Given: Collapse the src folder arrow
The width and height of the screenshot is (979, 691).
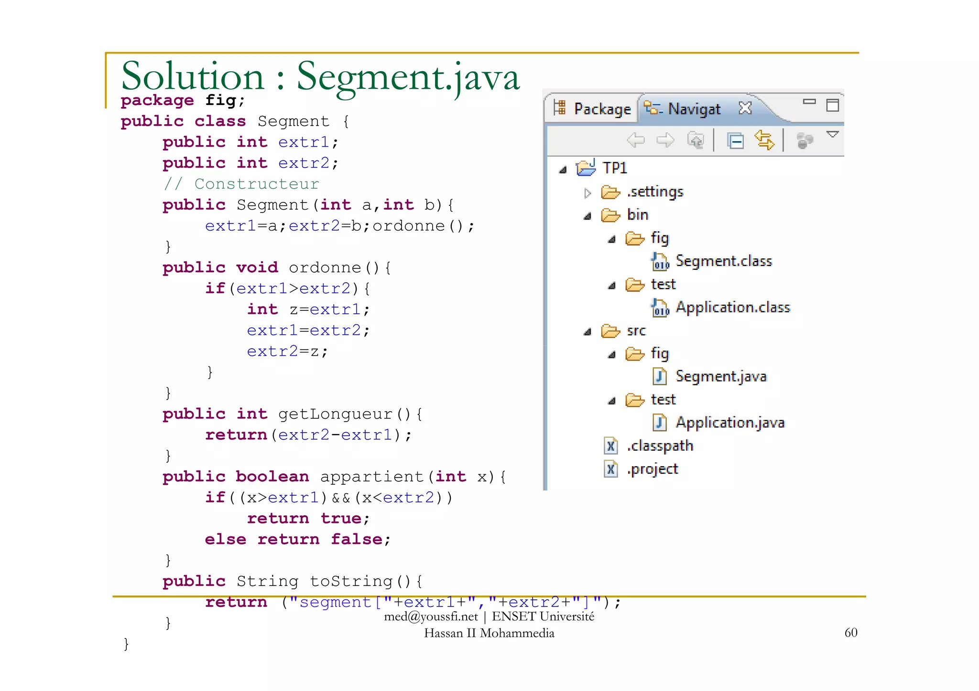Looking at the screenshot, I should click(x=587, y=332).
